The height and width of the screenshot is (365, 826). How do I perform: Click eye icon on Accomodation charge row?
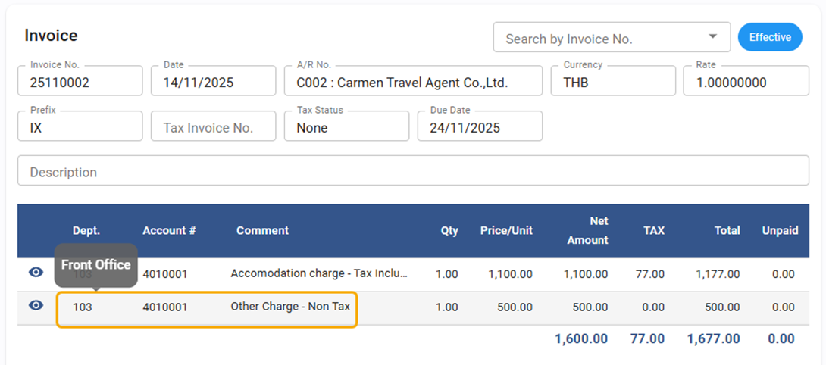[x=36, y=273]
